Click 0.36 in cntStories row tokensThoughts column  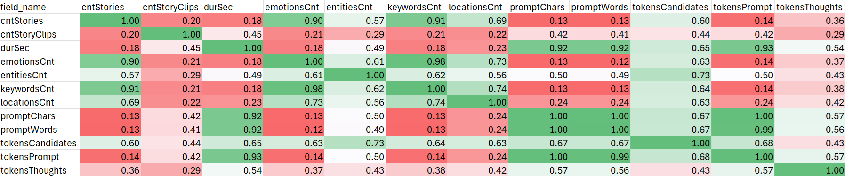point(810,21)
